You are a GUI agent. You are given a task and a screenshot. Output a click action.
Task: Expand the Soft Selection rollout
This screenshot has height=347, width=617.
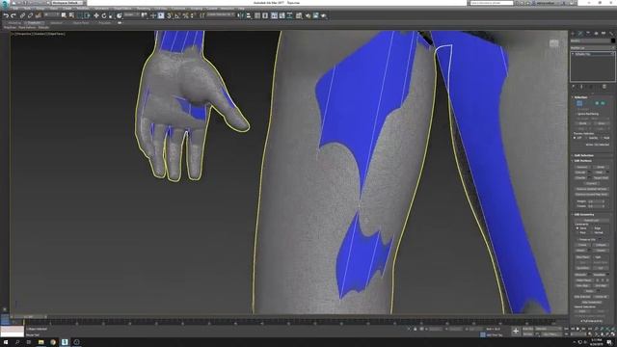(x=591, y=155)
